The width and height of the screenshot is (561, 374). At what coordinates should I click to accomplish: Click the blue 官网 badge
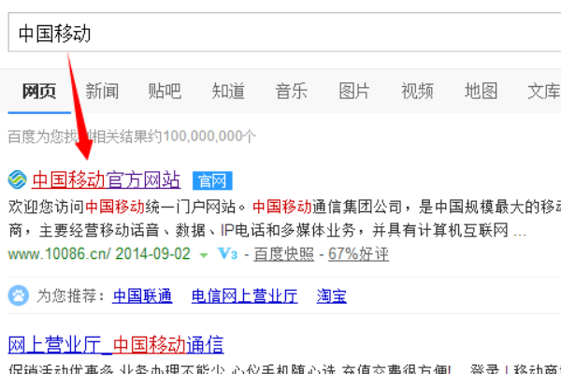tap(212, 180)
